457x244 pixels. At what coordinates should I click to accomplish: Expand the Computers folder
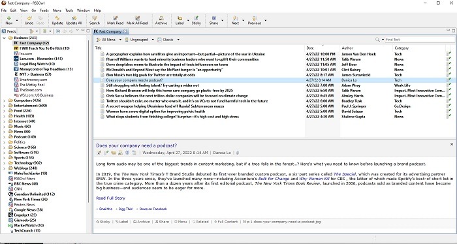[5, 100]
